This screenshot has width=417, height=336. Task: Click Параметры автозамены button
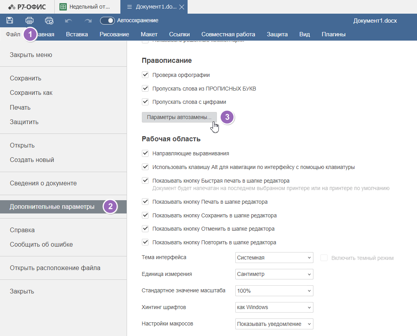click(179, 117)
